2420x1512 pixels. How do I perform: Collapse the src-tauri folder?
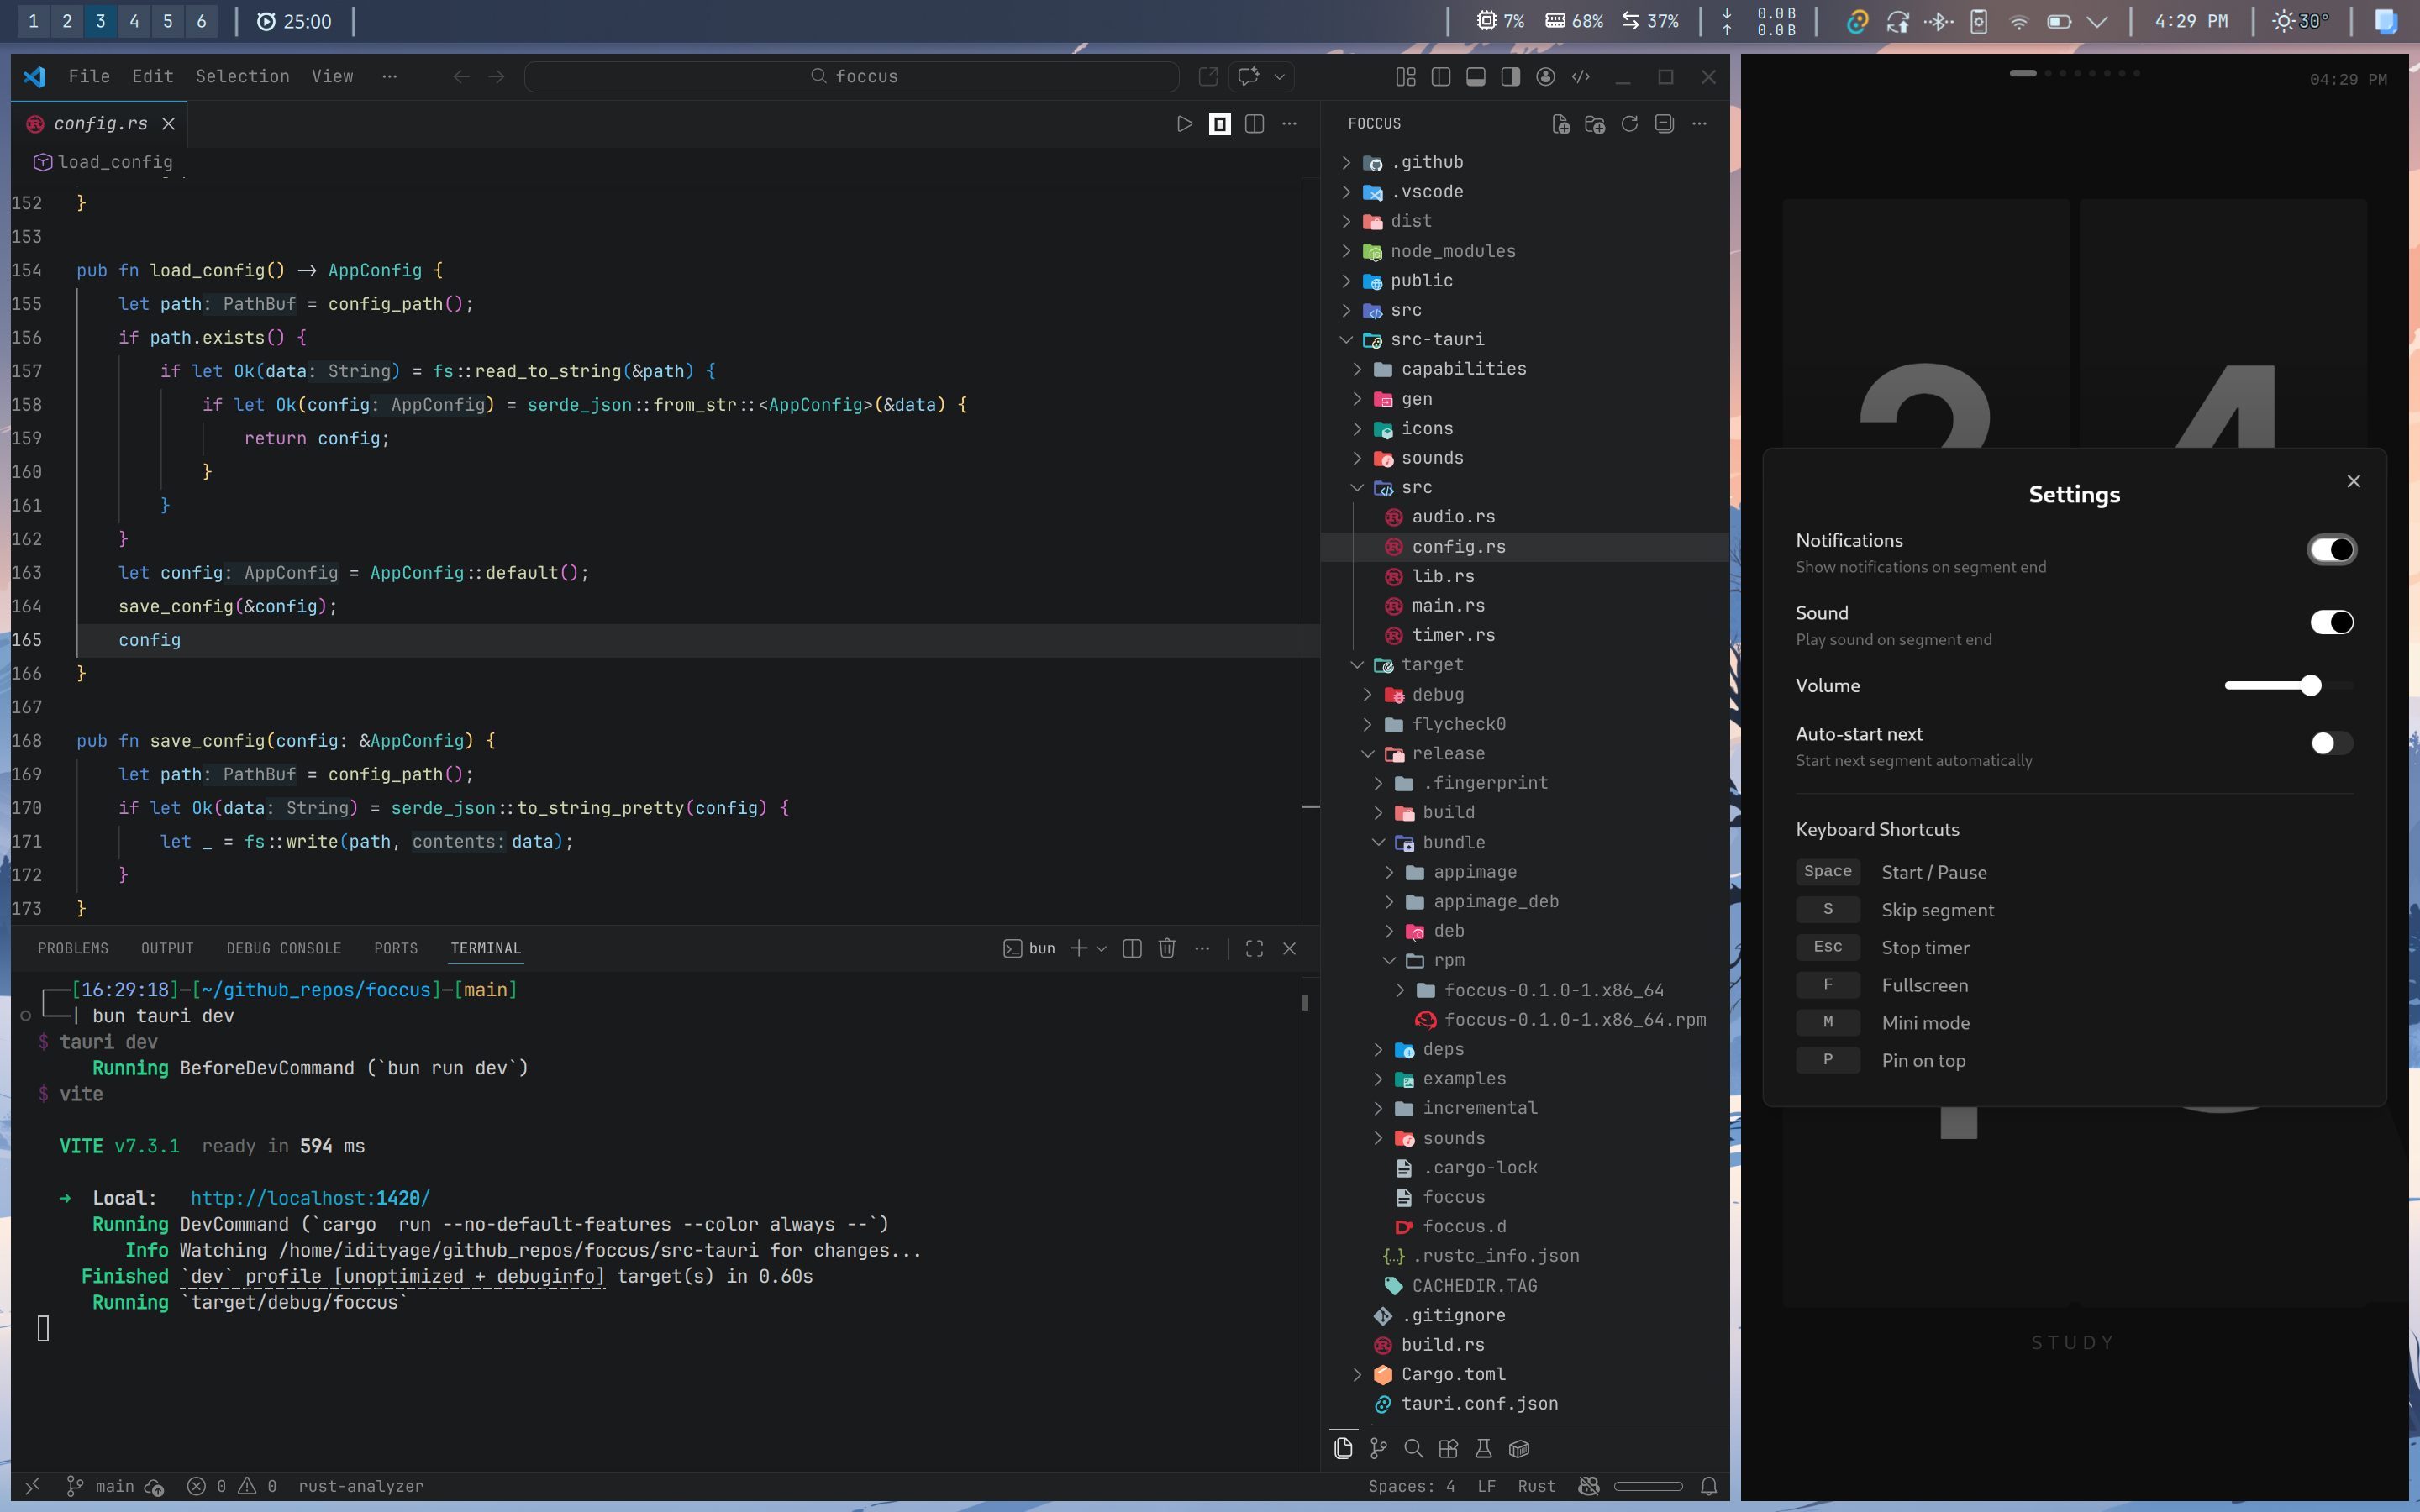(x=1346, y=340)
